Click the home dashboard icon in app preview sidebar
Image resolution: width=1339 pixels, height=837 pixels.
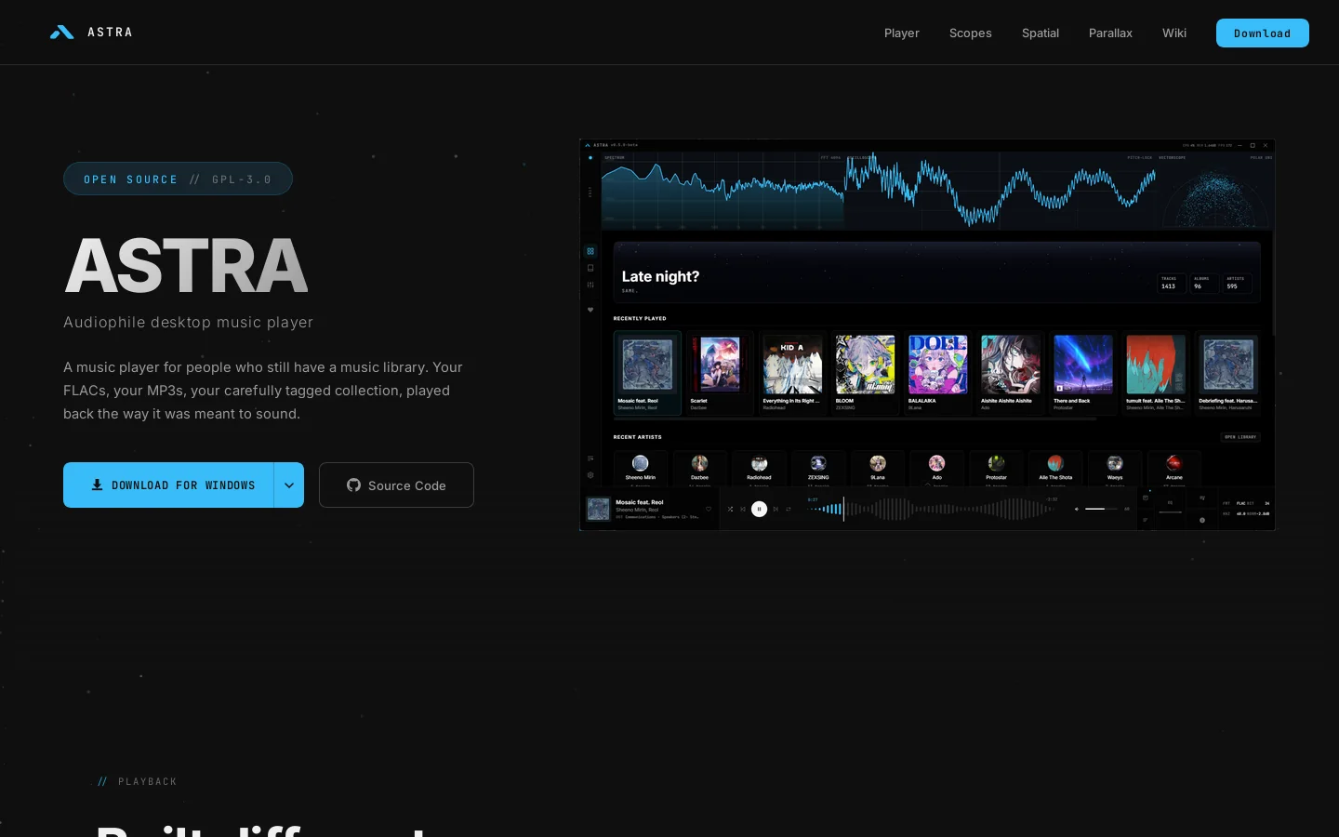click(x=590, y=251)
